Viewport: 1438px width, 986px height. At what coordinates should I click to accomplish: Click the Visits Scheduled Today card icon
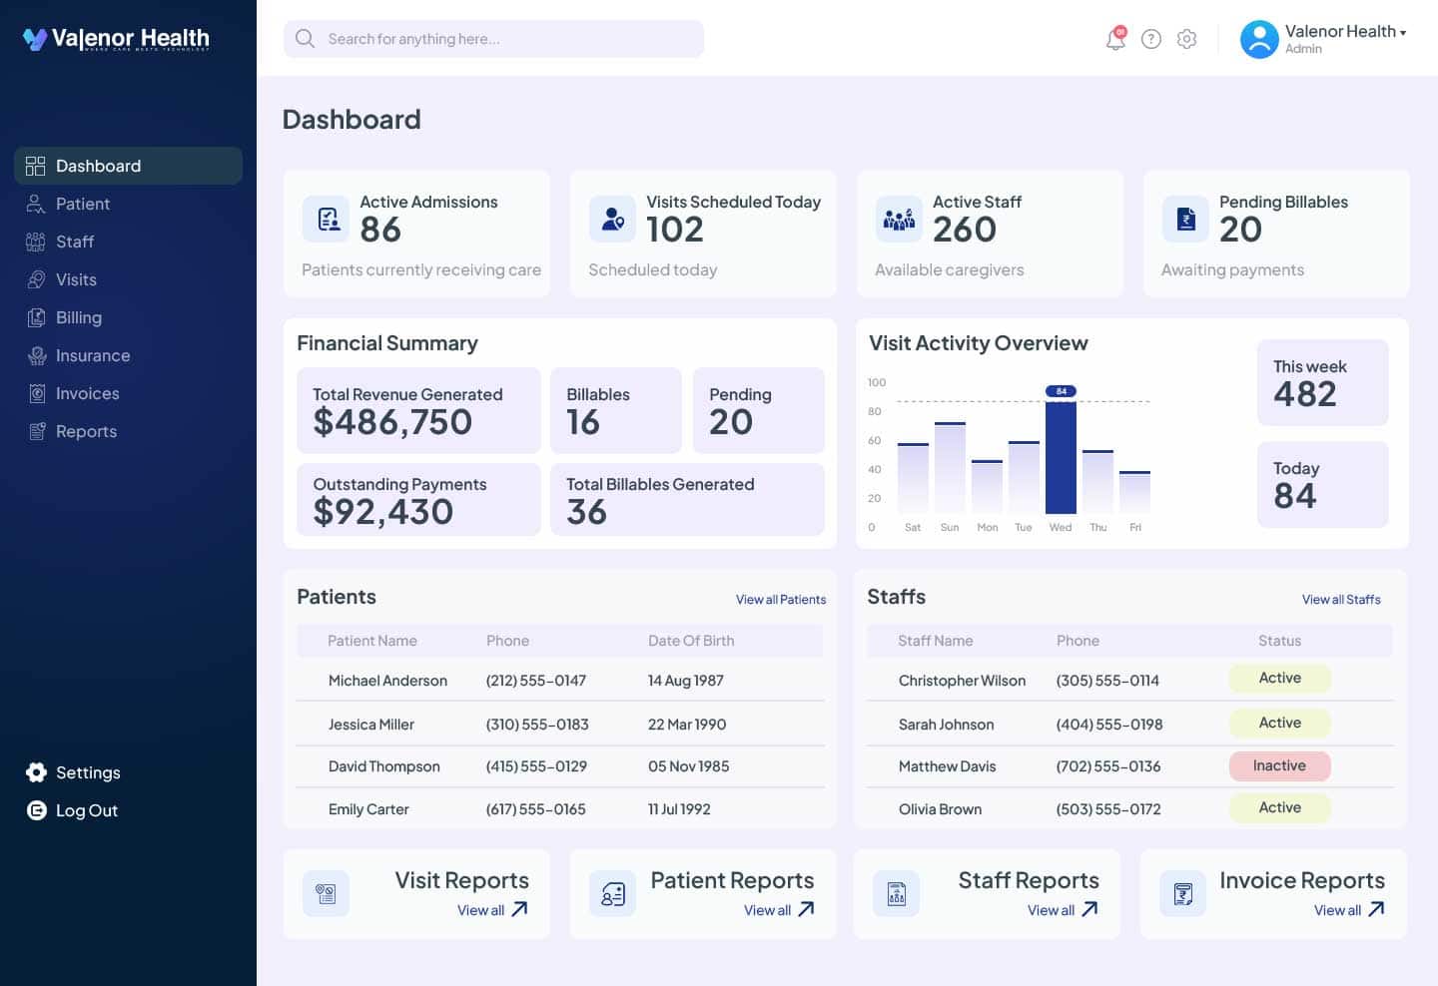[x=612, y=219]
